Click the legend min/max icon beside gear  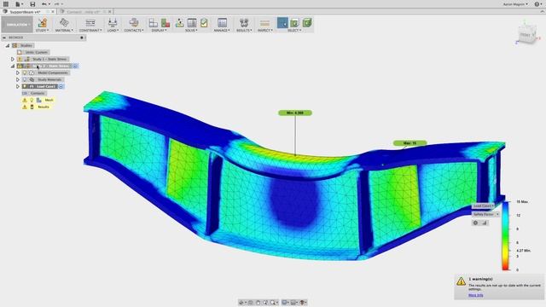[x=485, y=223]
